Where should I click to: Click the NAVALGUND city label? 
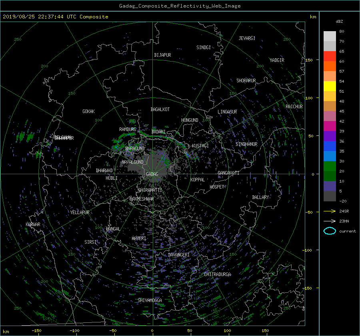132,162
